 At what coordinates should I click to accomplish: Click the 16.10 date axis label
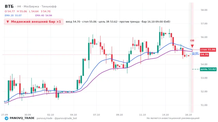point(188,115)
